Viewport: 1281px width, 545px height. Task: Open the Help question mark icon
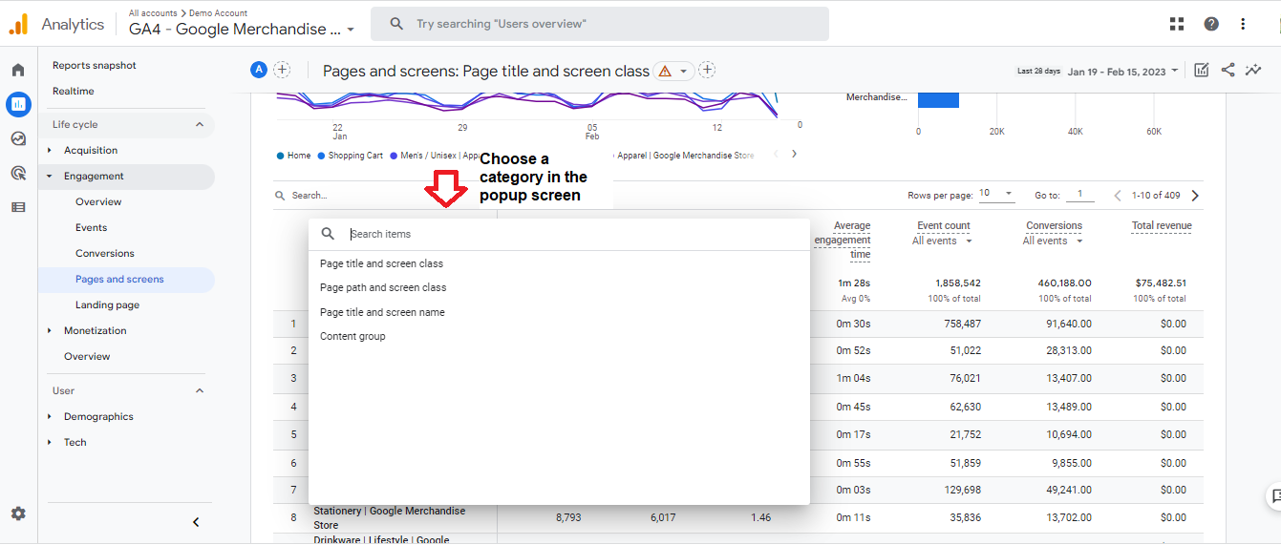[x=1211, y=24]
